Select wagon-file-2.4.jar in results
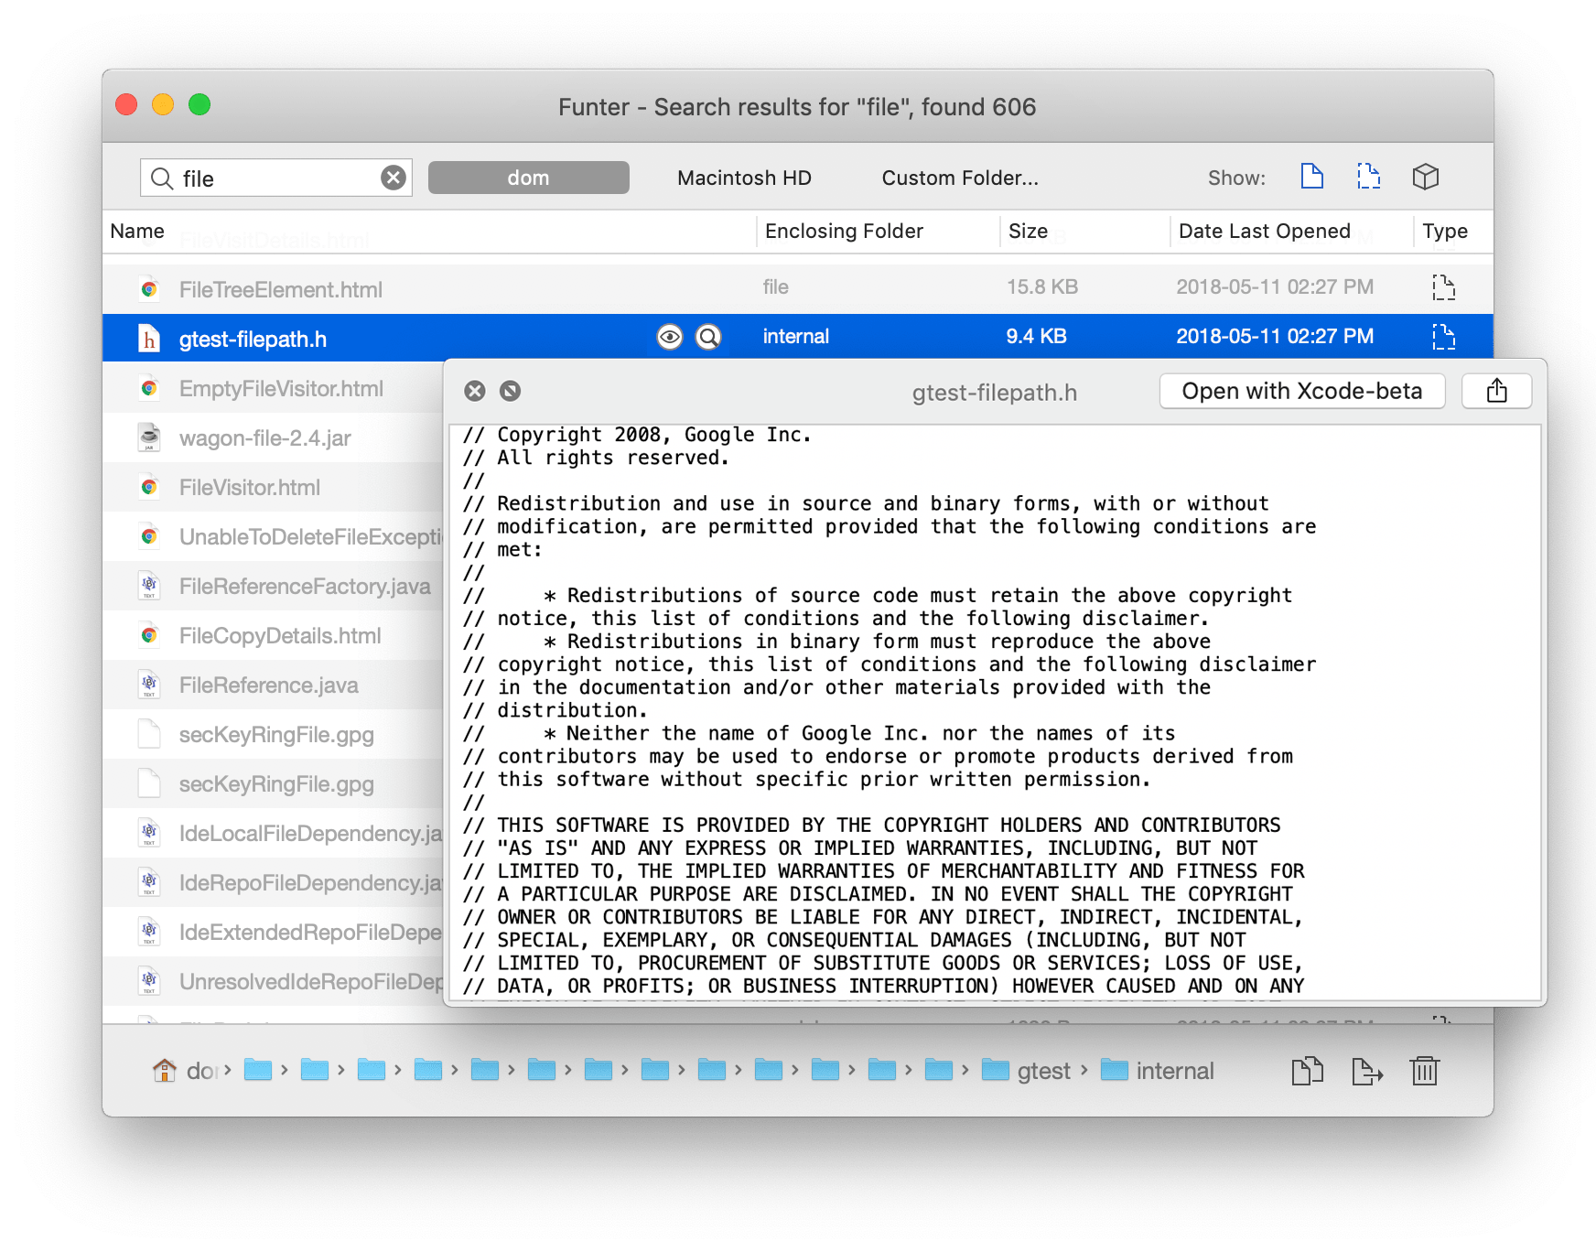Viewport: 1596px width, 1252px height. pos(265,438)
